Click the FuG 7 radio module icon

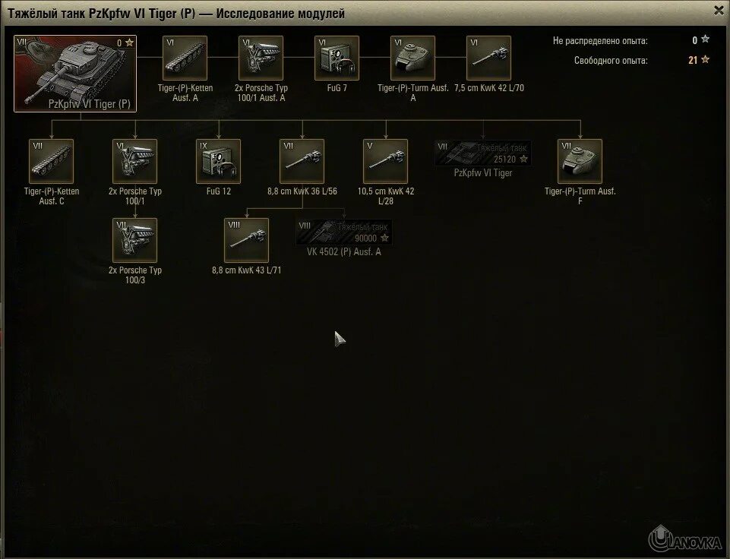(x=337, y=58)
